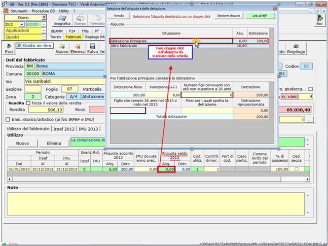Select the Terreni tab
The image size is (328, 246).
[56, 37]
